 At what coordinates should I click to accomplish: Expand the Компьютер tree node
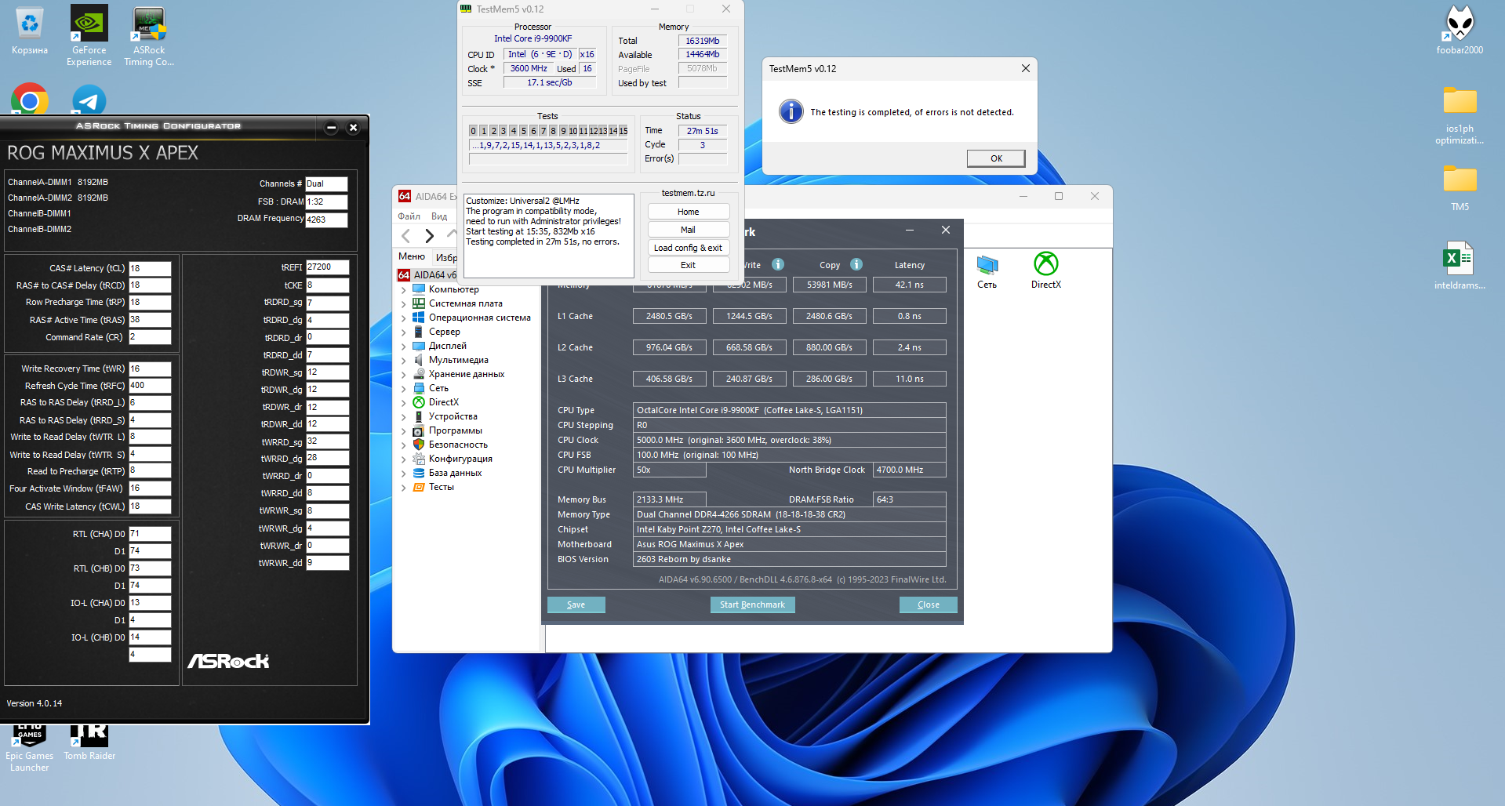(404, 289)
